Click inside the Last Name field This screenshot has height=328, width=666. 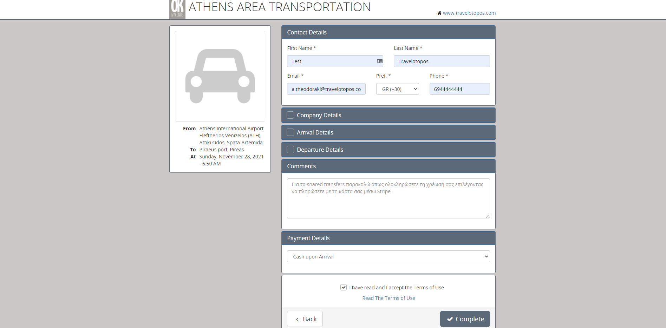click(442, 61)
